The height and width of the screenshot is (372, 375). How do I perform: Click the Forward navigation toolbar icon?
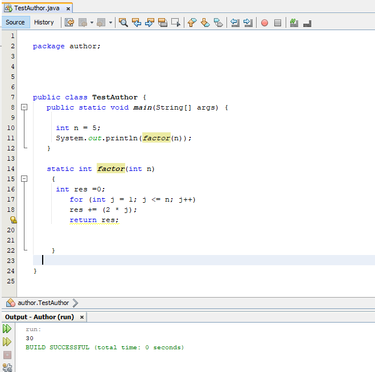(101, 23)
